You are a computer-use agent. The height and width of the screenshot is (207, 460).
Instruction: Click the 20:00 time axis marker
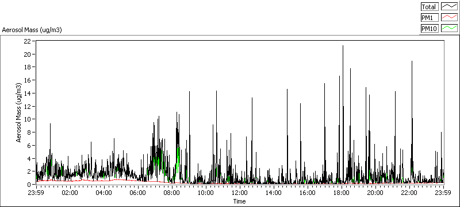(375, 193)
